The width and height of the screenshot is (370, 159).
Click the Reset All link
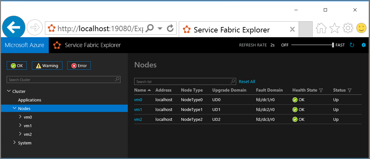click(x=247, y=82)
